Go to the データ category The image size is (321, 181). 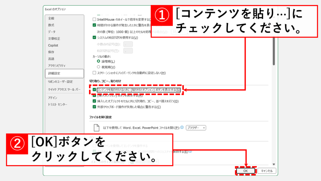52,32
